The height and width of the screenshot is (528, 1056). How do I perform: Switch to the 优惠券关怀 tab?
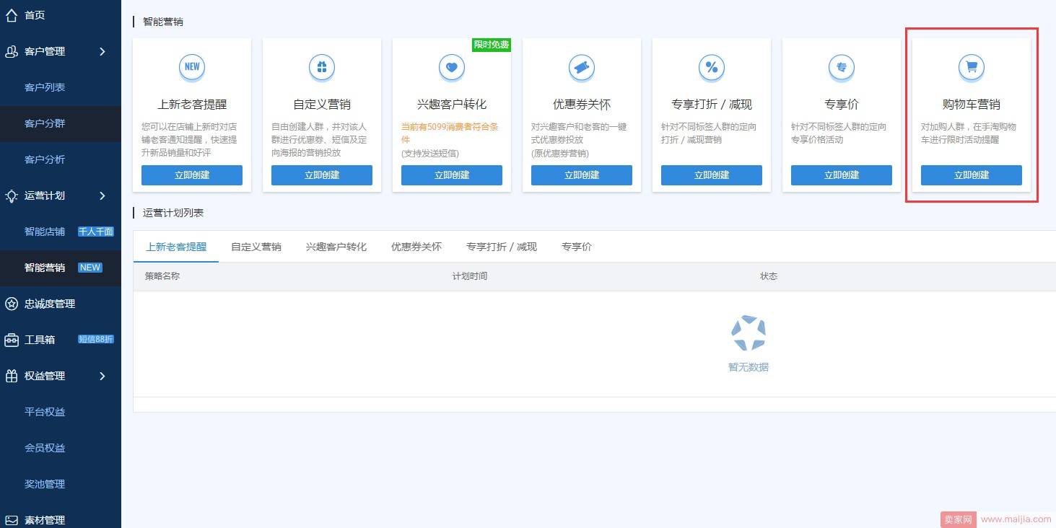click(416, 247)
